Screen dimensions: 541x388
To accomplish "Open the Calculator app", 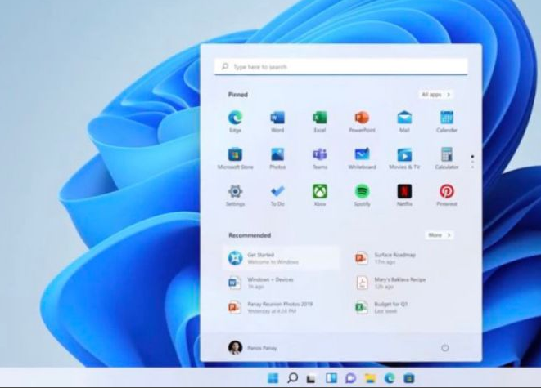I will 447,155.
